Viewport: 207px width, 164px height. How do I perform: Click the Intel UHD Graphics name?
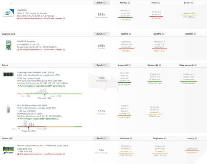tap(27, 41)
